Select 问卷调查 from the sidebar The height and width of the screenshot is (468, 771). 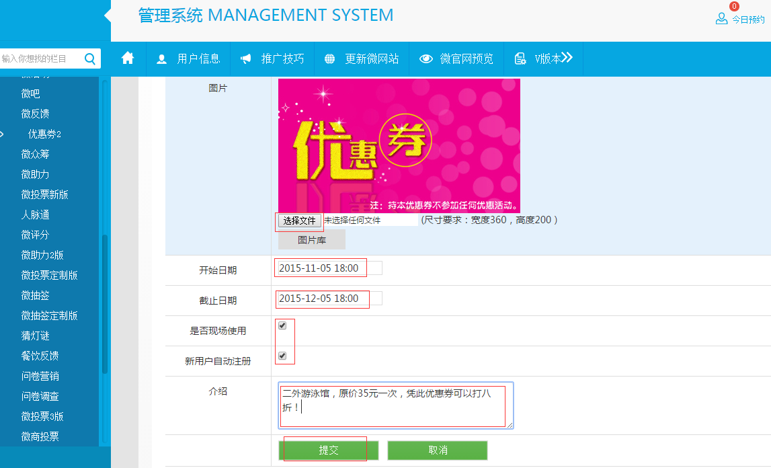(40, 396)
